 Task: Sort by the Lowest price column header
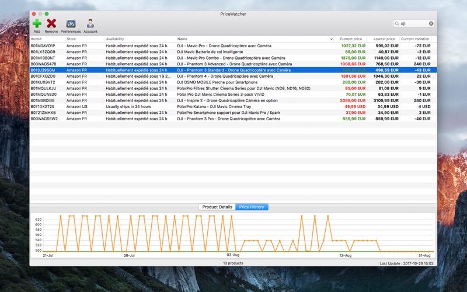tap(384, 39)
